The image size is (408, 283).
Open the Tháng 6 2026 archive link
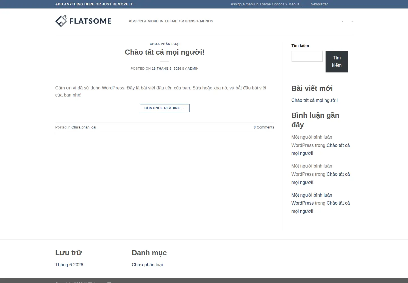69,265
